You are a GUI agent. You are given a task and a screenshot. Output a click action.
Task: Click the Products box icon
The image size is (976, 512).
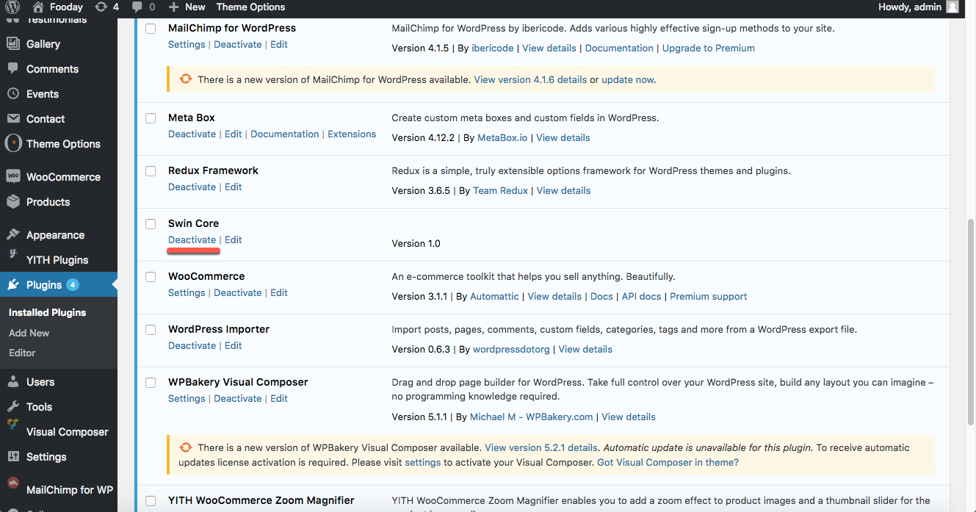pos(13,202)
